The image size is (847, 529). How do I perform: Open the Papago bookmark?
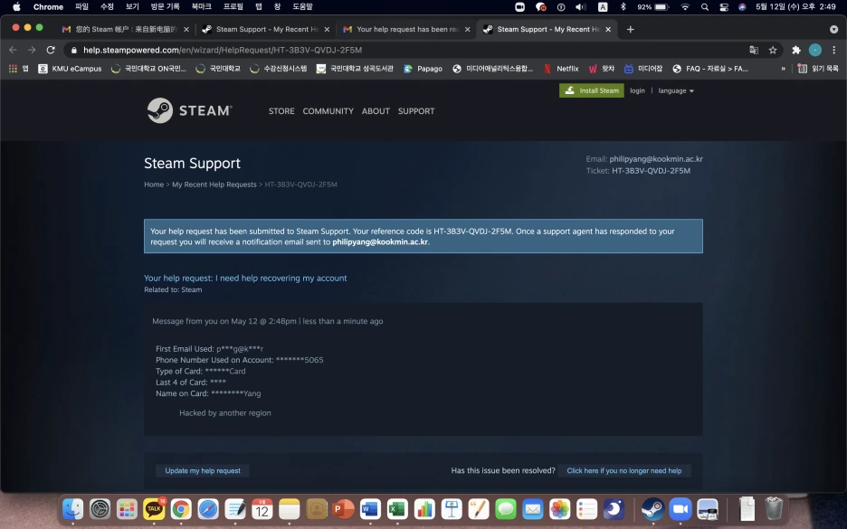coord(423,69)
